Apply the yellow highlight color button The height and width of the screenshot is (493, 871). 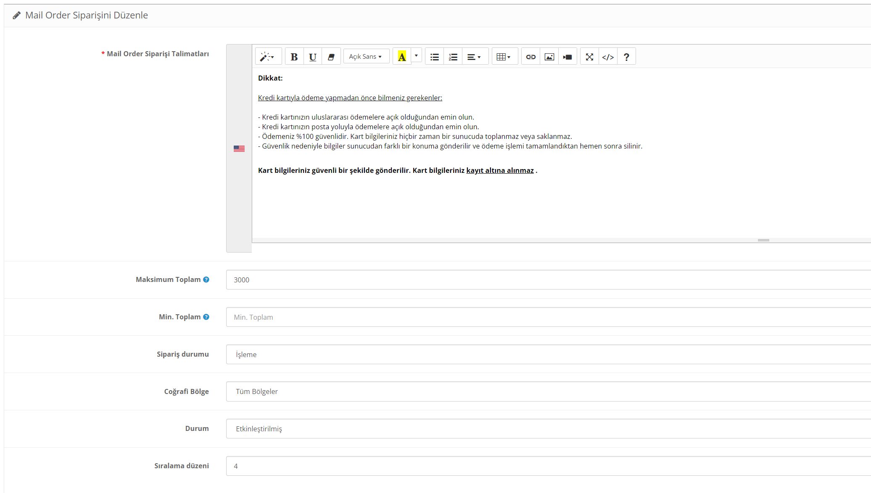pyautogui.click(x=402, y=57)
